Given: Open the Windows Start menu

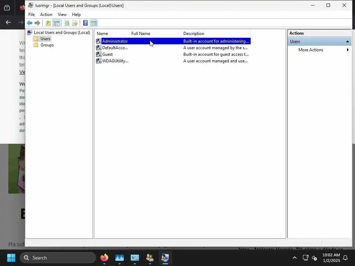Looking at the screenshot, I should [11, 258].
